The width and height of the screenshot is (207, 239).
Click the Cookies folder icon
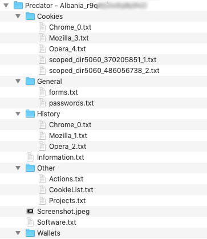tap(30, 16)
